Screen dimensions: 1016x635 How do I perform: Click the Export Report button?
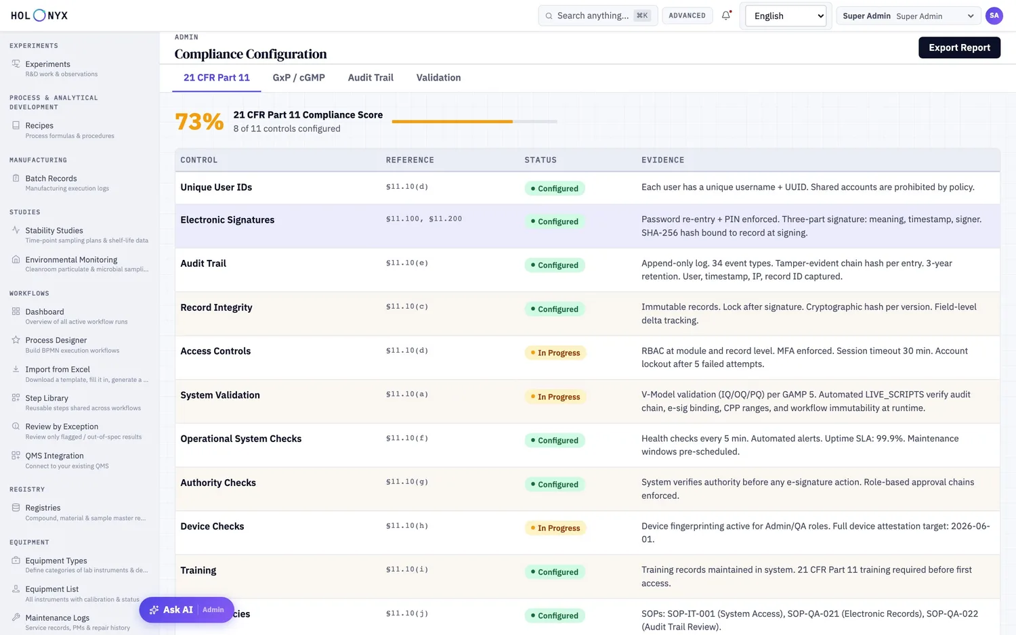click(959, 47)
